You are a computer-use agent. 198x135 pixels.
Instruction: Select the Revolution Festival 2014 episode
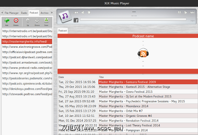point(148,121)
